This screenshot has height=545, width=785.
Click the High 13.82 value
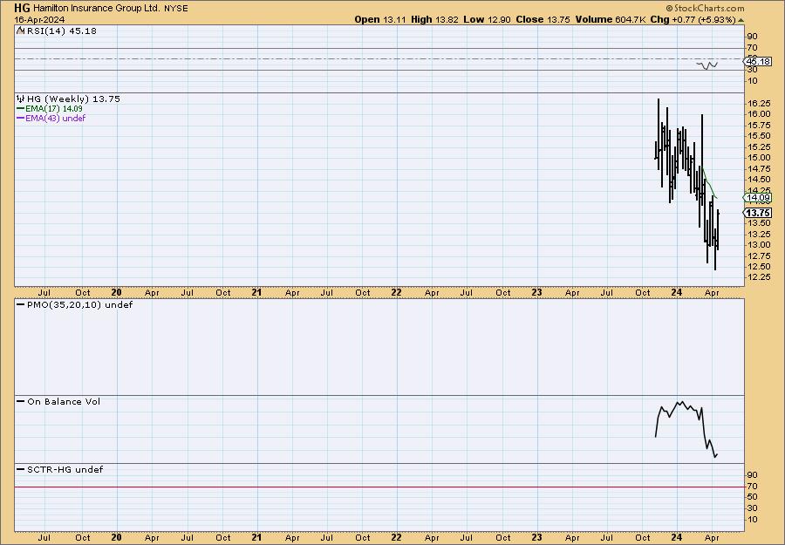point(433,19)
